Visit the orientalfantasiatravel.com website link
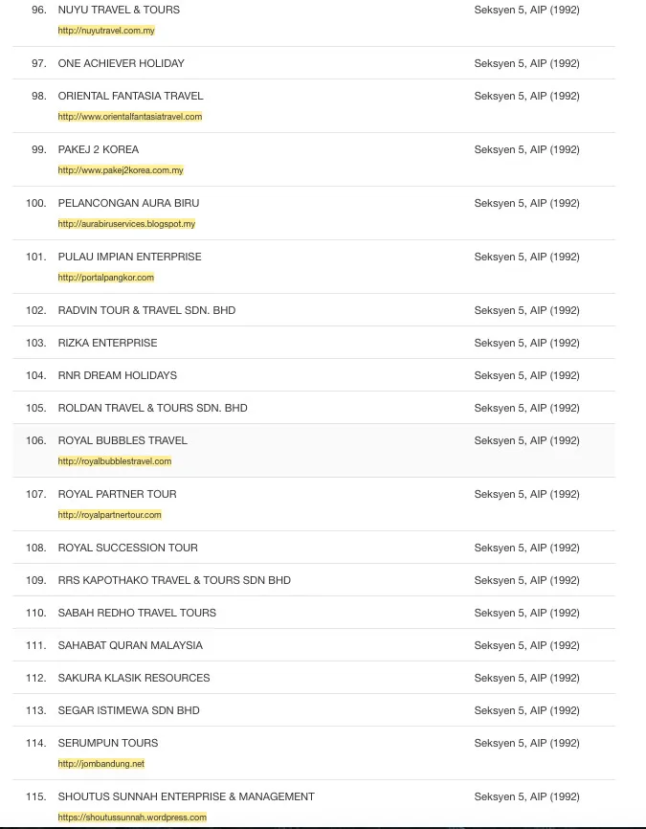The width and height of the screenshot is (646, 829). [130, 117]
